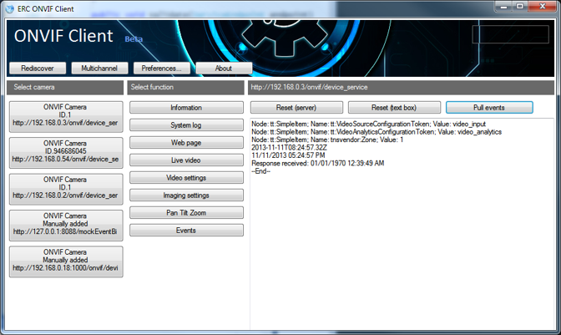This screenshot has width=561, height=335.
Task: Click the '2013-11-11T08:24:57.32Z' timestamp line
Action: tap(289, 148)
